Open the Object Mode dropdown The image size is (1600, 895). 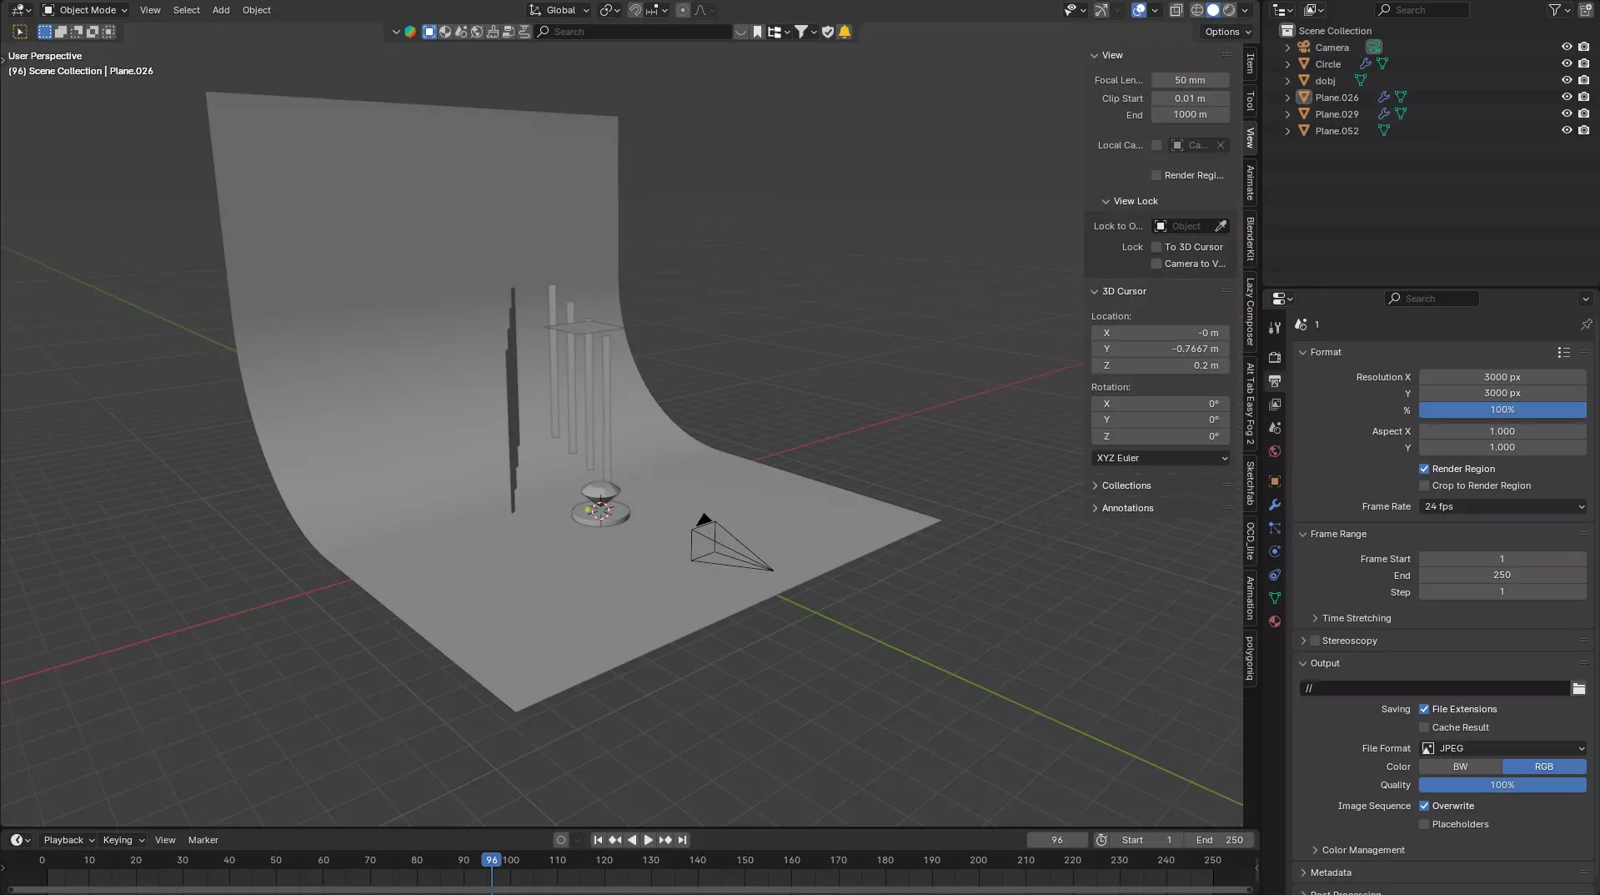pos(85,10)
